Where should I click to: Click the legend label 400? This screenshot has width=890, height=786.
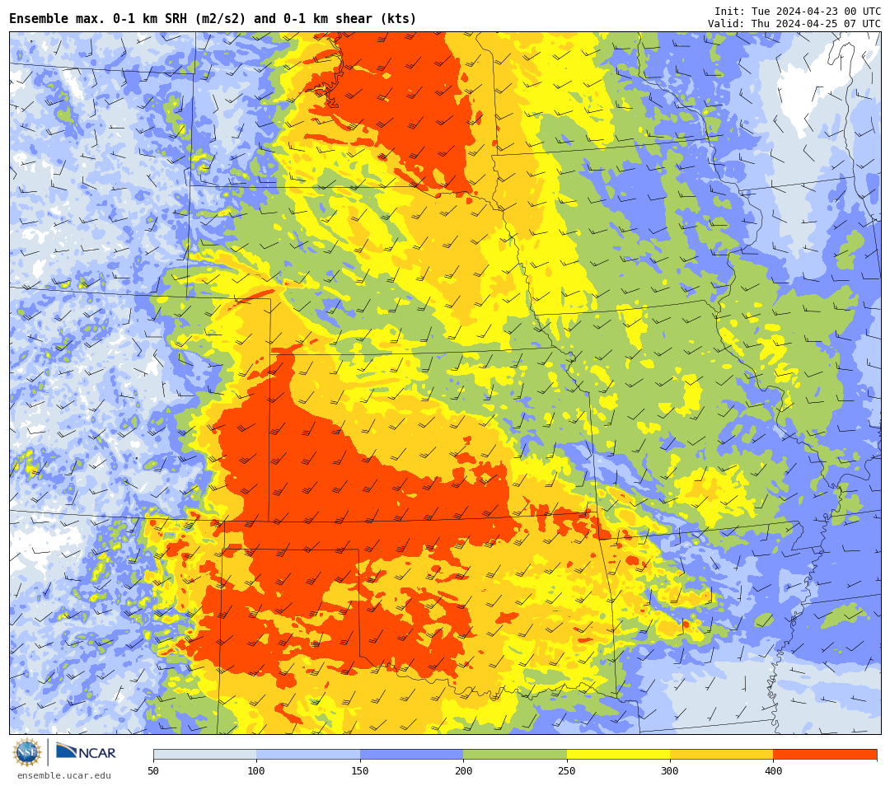[x=773, y=770]
